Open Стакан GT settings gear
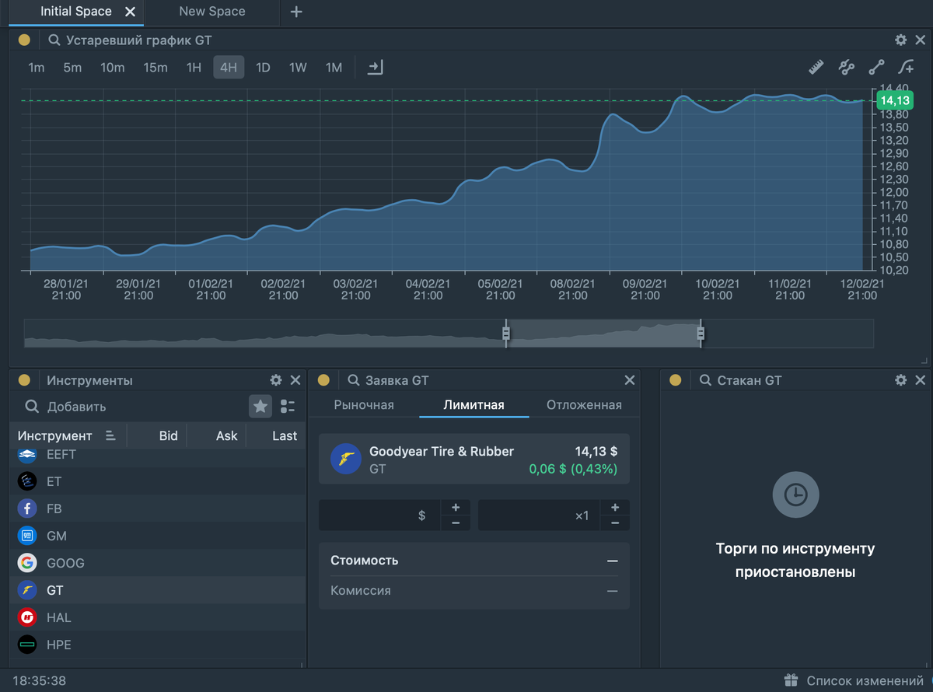Viewport: 933px width, 692px height. 900,380
